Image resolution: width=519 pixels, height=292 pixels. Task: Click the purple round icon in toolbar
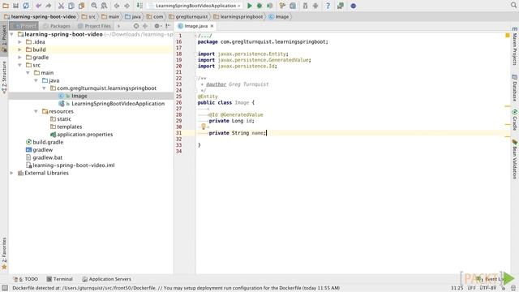tap(354, 6)
